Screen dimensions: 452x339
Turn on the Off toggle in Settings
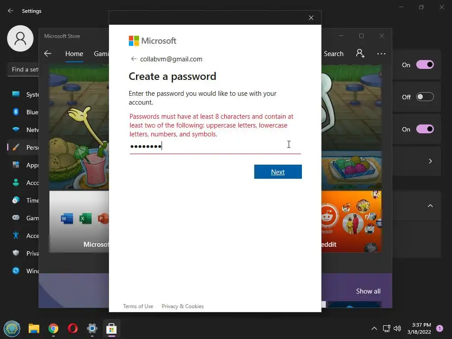click(425, 97)
